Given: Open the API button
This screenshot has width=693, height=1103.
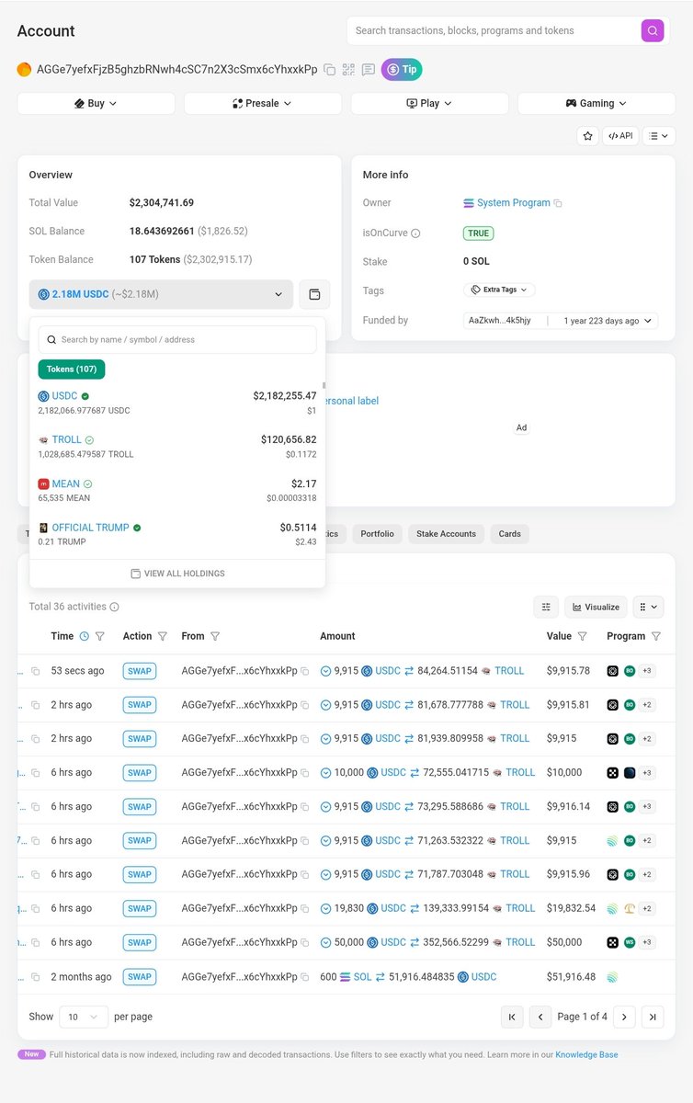Looking at the screenshot, I should (620, 136).
